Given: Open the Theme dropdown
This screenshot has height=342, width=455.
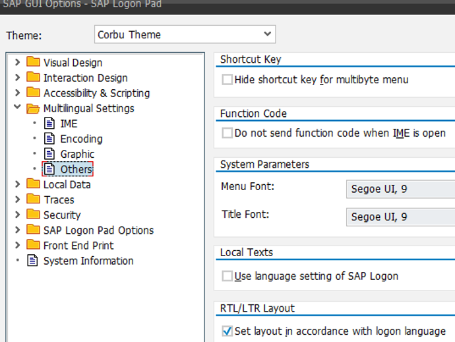Looking at the screenshot, I should click(267, 34).
